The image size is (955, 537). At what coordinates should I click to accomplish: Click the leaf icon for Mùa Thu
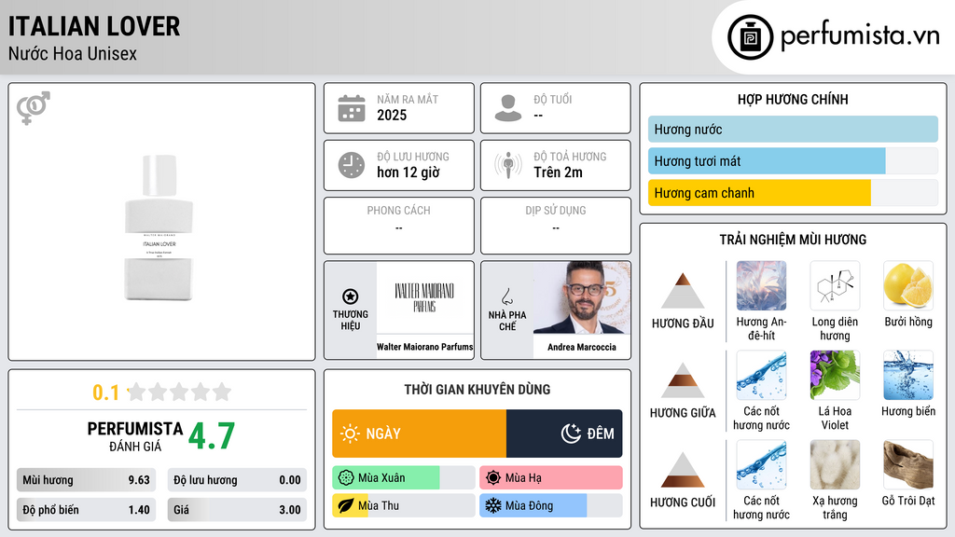tap(346, 506)
